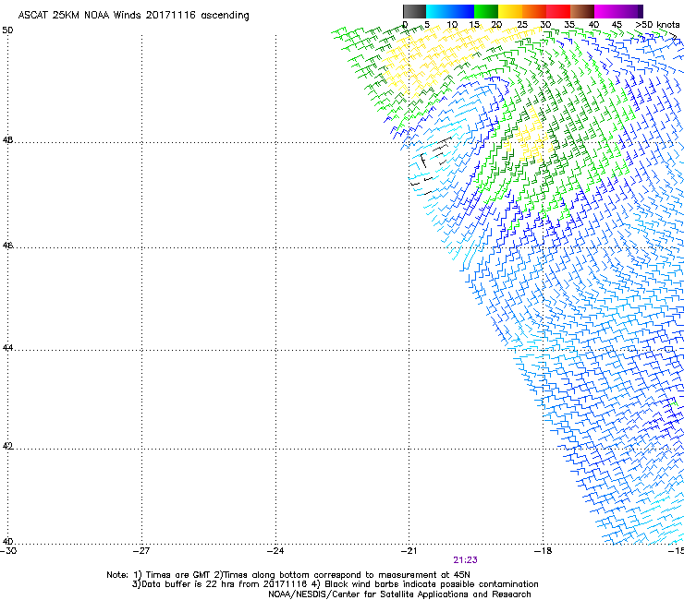Click the NOAA/NESDIS credit line
Screen dimensions: 684x600
pyautogui.click(x=399, y=594)
